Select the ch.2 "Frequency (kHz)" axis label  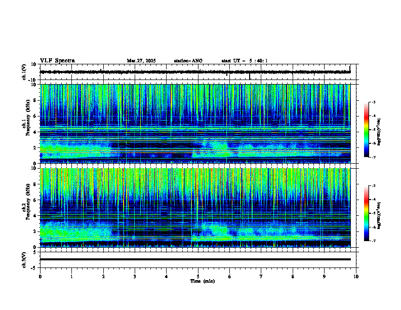point(28,201)
